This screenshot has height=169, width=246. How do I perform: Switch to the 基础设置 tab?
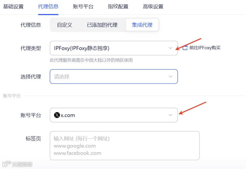point(13,7)
